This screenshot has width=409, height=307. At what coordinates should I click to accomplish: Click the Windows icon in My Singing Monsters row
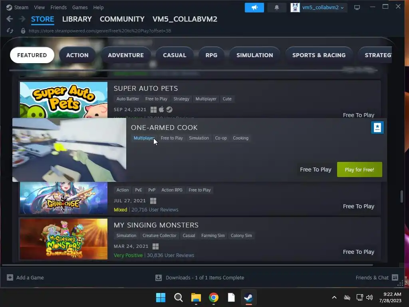(x=155, y=246)
